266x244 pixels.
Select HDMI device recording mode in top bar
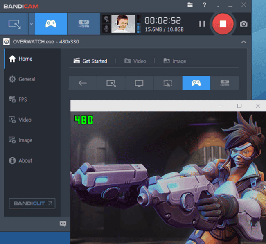[84, 24]
